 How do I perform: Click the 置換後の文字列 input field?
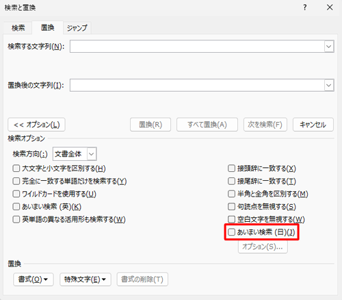coord(197,85)
